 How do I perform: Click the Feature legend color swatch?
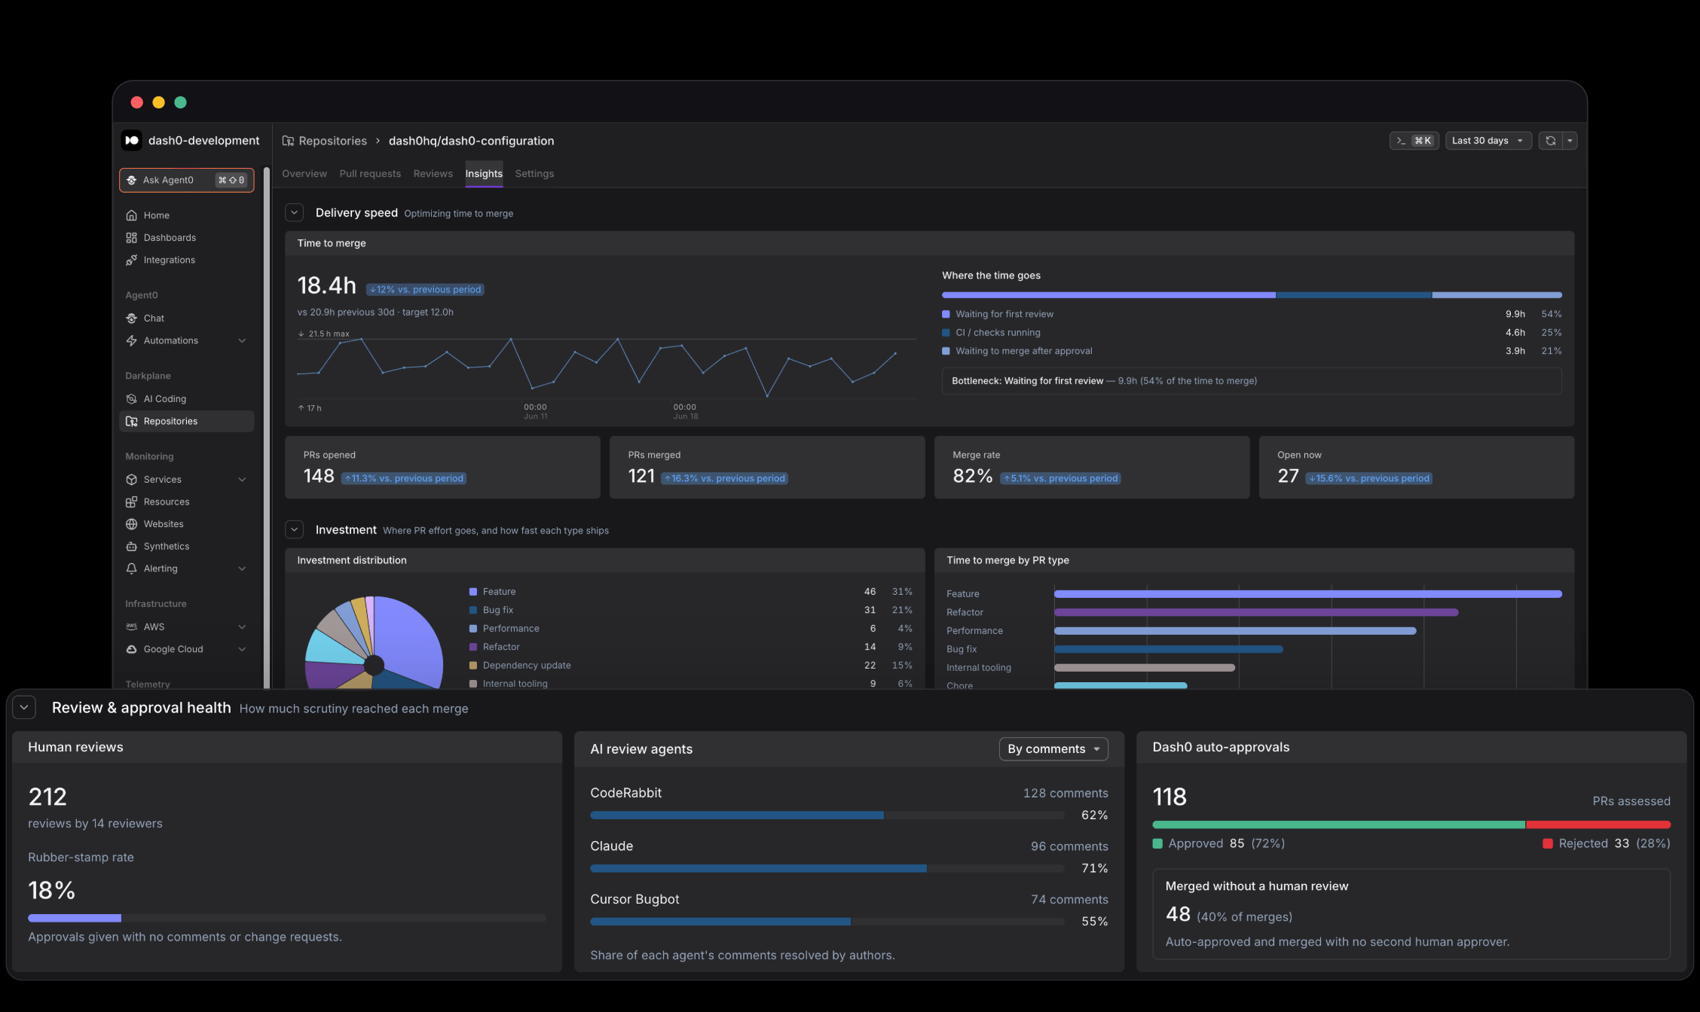tap(473, 592)
